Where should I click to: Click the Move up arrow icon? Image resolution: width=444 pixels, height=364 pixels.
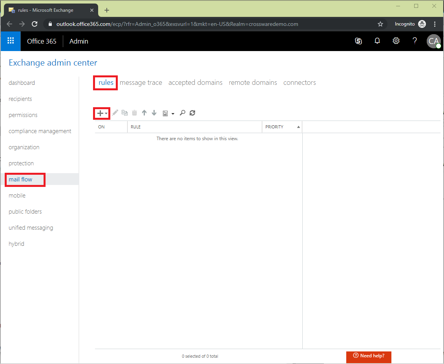[x=144, y=113]
